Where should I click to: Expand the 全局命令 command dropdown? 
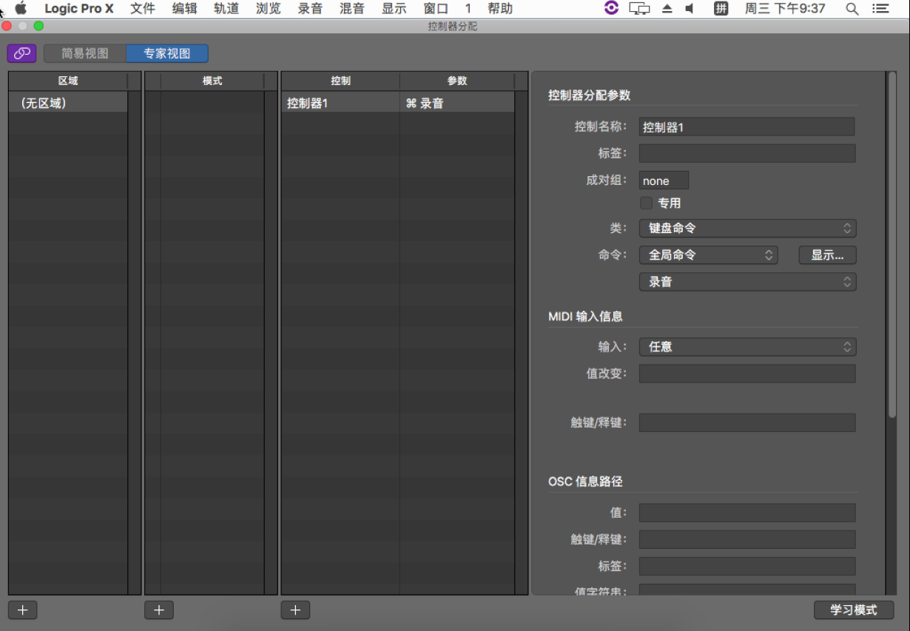708,255
